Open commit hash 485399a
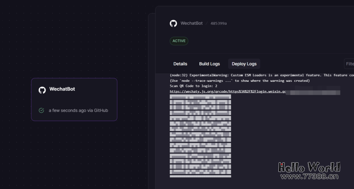The width and height of the screenshot is (354, 189). pyautogui.click(x=219, y=24)
